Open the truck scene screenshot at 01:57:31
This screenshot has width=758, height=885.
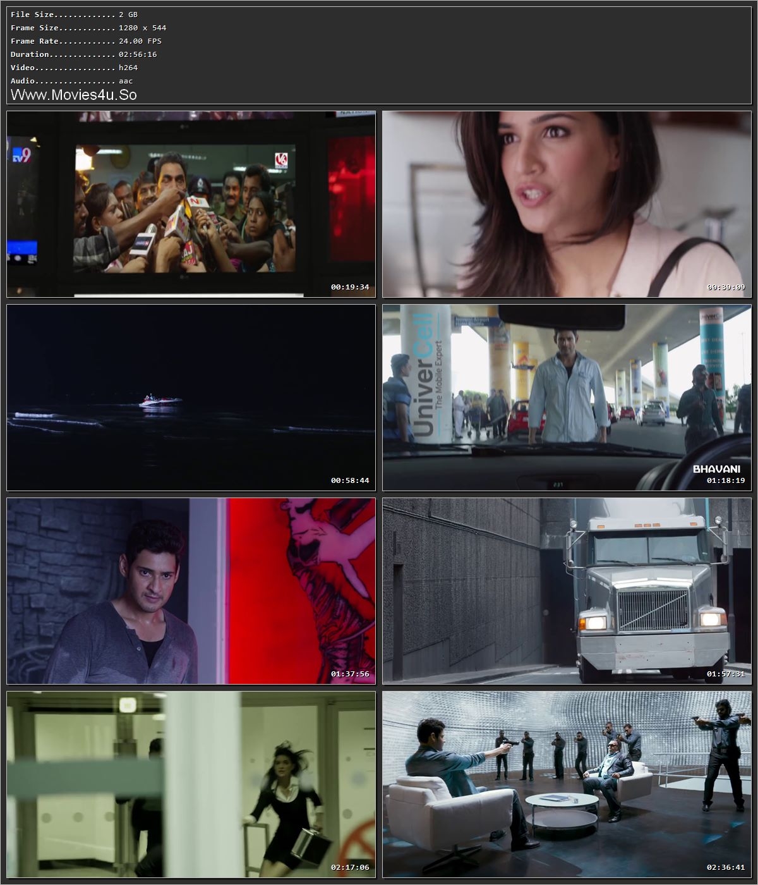click(565, 591)
